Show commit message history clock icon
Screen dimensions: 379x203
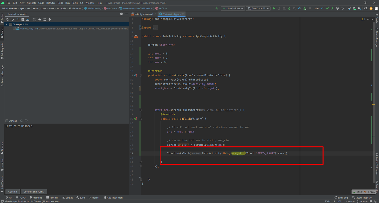tap(26, 121)
